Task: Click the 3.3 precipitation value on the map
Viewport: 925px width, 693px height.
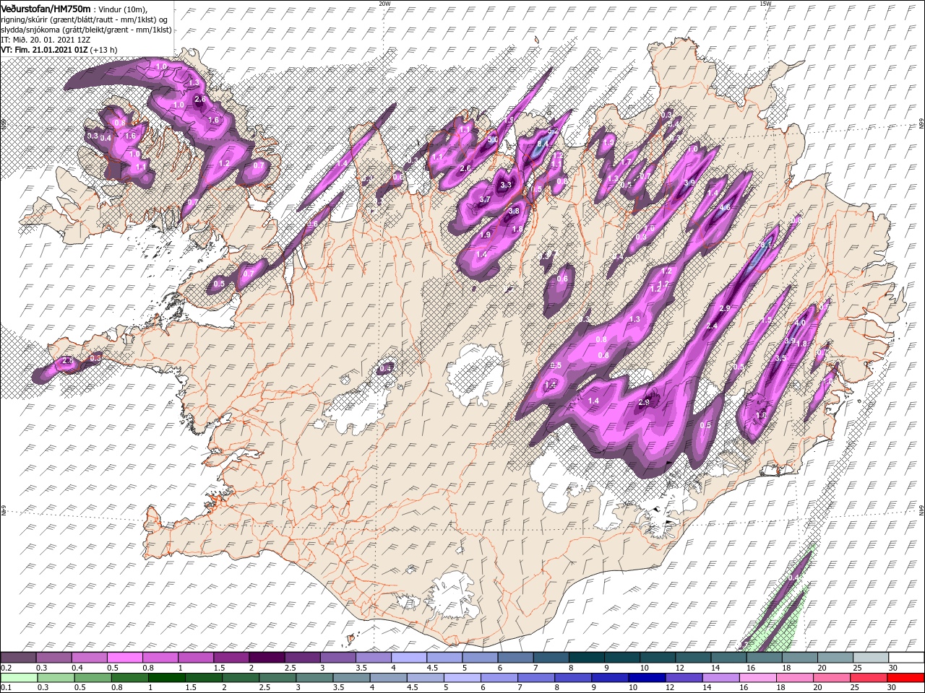Action: [x=506, y=185]
